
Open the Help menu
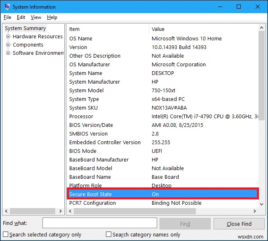[52, 17]
